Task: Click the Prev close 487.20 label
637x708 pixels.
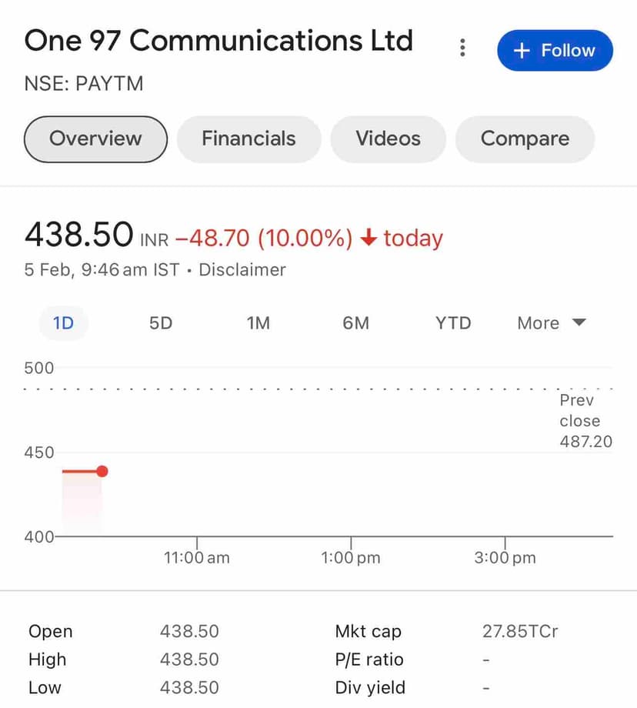Action: pyautogui.click(x=585, y=421)
